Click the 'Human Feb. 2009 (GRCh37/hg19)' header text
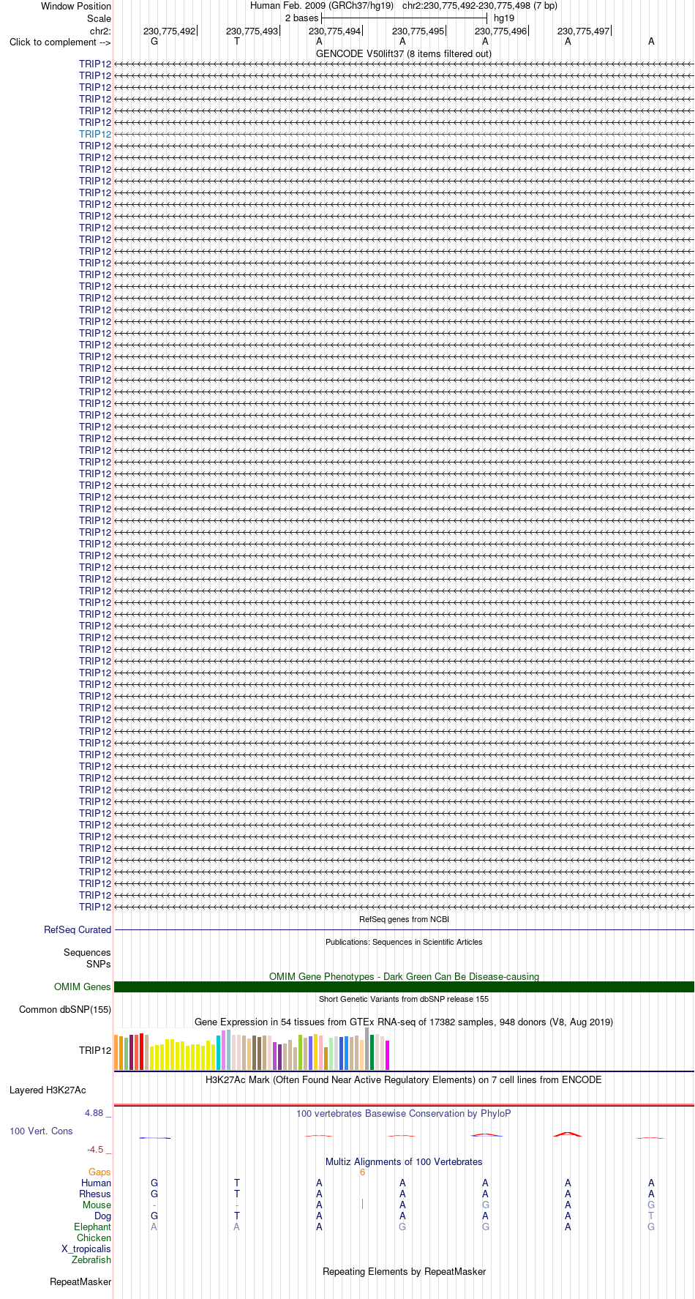 tap(322, 5)
